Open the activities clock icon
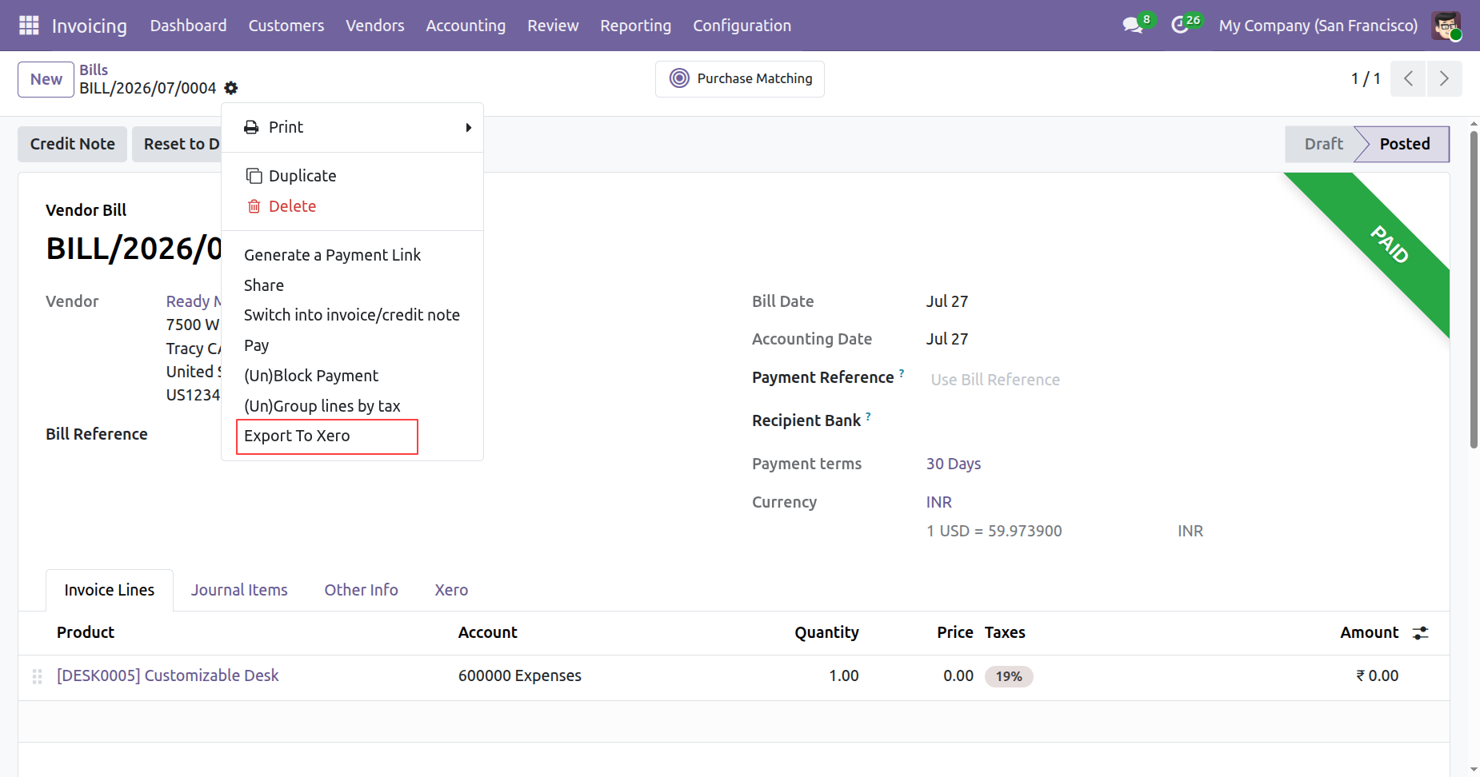 (x=1180, y=26)
